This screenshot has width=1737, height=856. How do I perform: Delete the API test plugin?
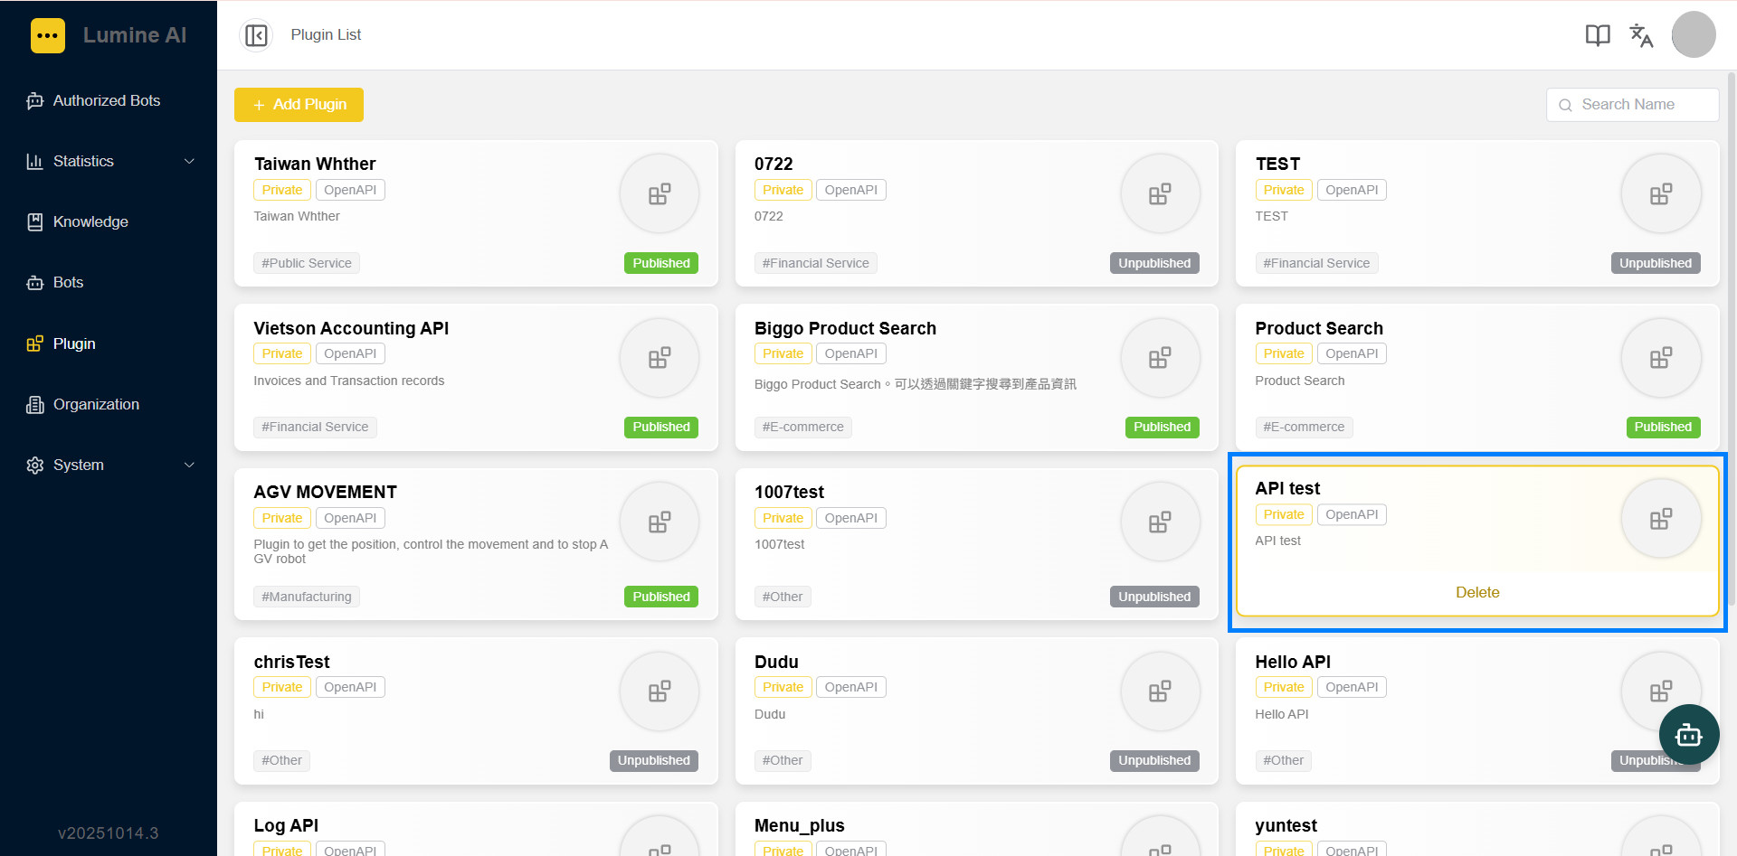1477,593
